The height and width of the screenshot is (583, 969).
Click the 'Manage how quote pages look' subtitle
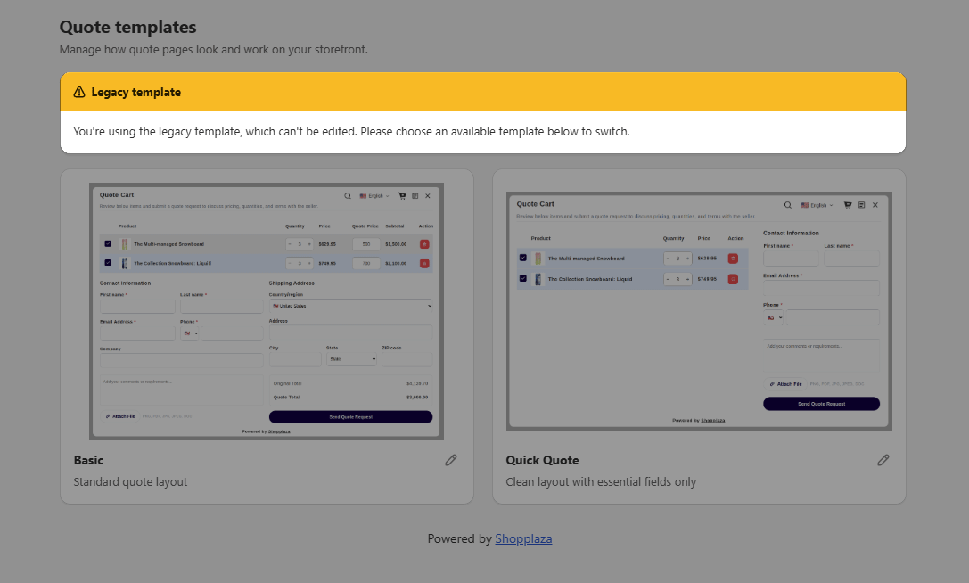coord(213,49)
